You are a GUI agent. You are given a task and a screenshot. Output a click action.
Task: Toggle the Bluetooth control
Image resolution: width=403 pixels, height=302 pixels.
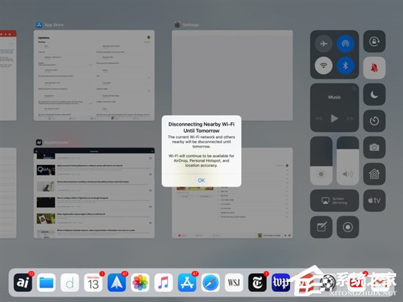[x=347, y=65]
